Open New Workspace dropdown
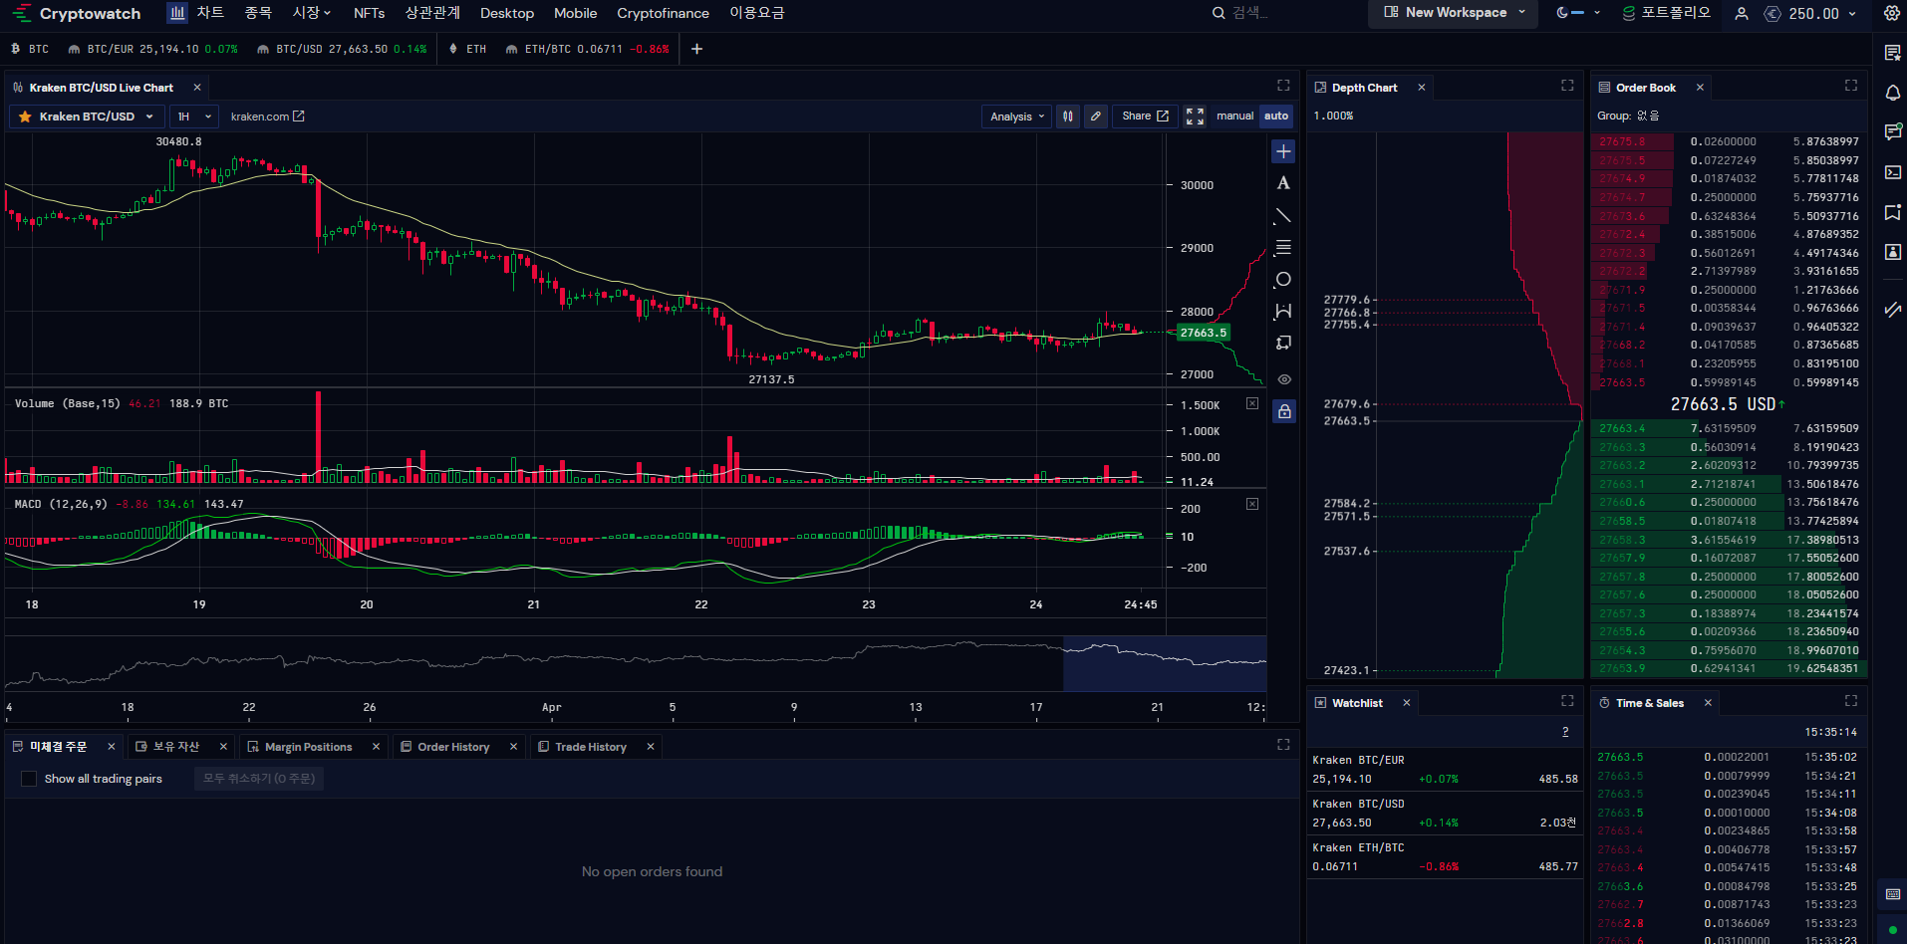Viewport: 1907px width, 944px height. [x=1454, y=13]
